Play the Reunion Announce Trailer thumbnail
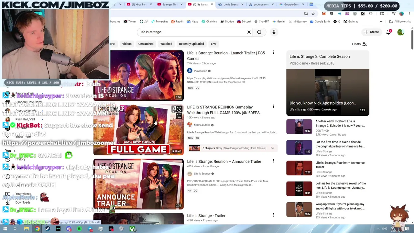Viewport: 414px width, 233px height. (x=138, y=184)
